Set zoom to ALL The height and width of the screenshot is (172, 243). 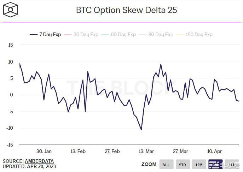166,165
